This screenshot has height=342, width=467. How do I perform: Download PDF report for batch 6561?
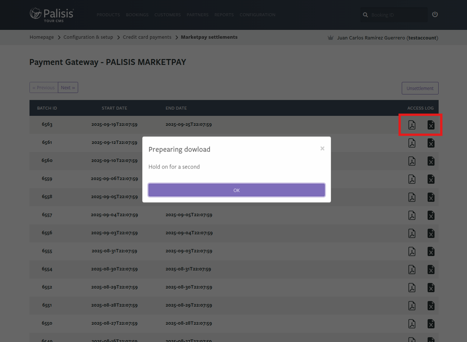coord(412,143)
